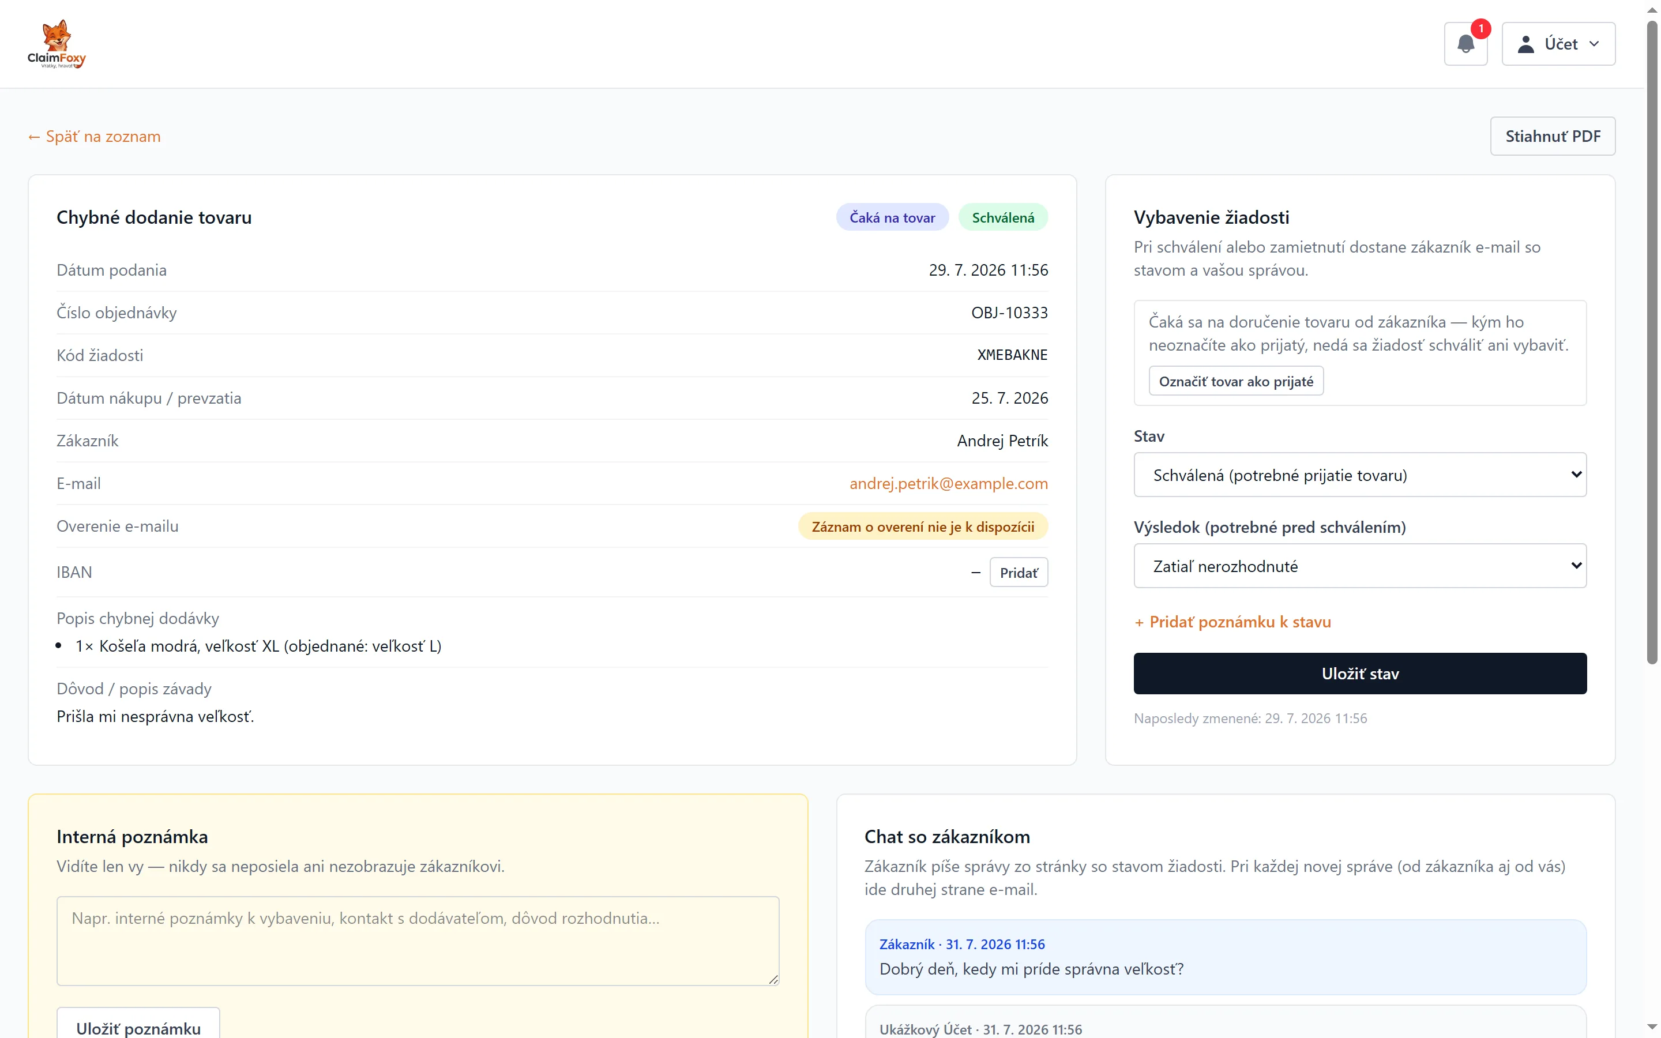The height and width of the screenshot is (1038, 1661).
Task: Go back via Späť na zoznam
Action: pyautogui.click(x=94, y=137)
